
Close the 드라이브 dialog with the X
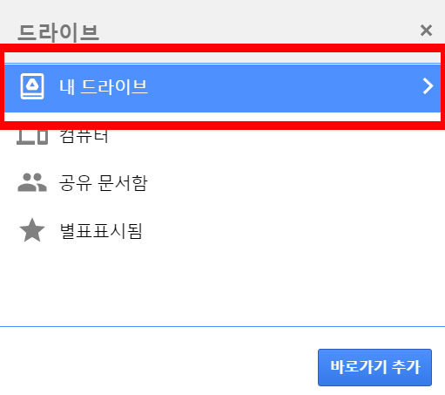pyautogui.click(x=426, y=31)
